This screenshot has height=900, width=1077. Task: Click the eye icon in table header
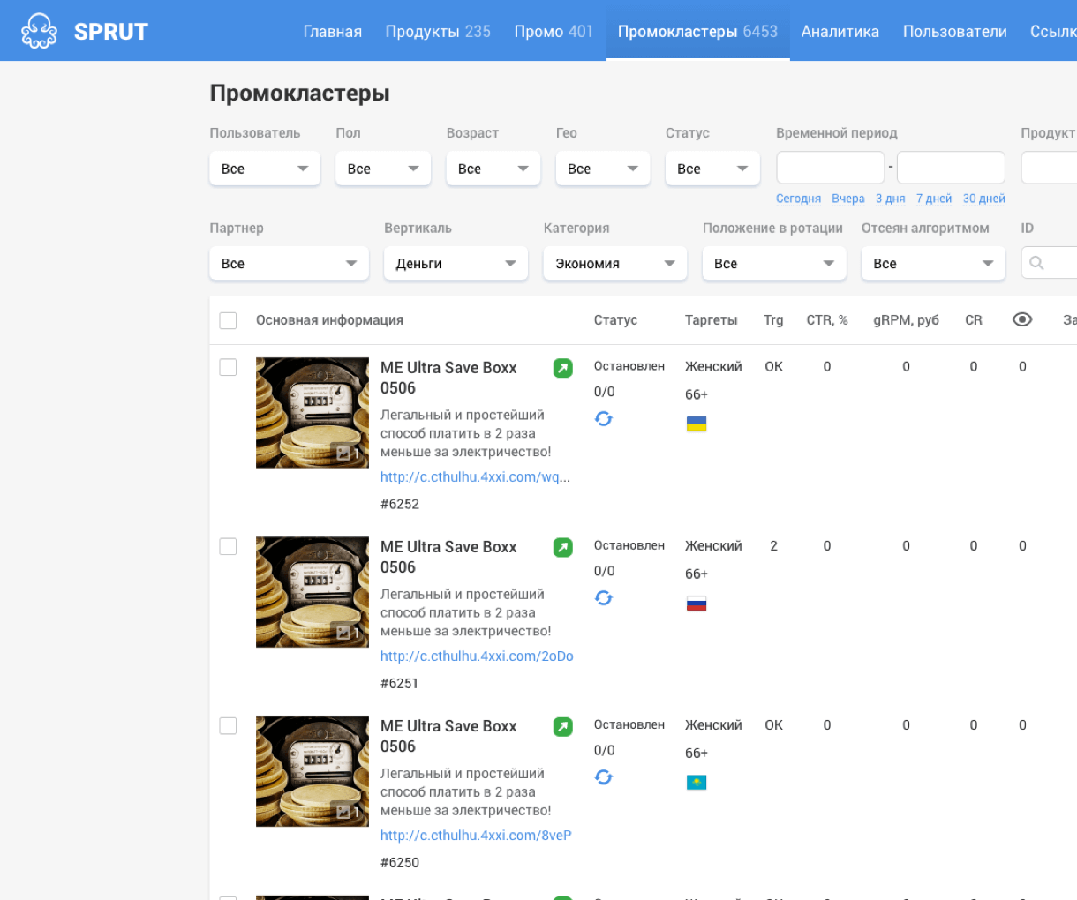pyautogui.click(x=1022, y=319)
